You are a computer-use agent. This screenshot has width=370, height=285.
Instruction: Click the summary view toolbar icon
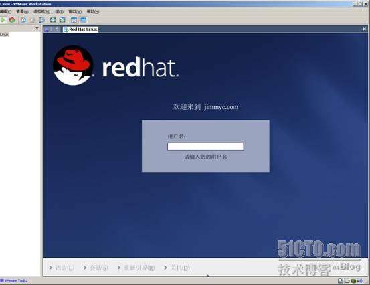[74, 20]
